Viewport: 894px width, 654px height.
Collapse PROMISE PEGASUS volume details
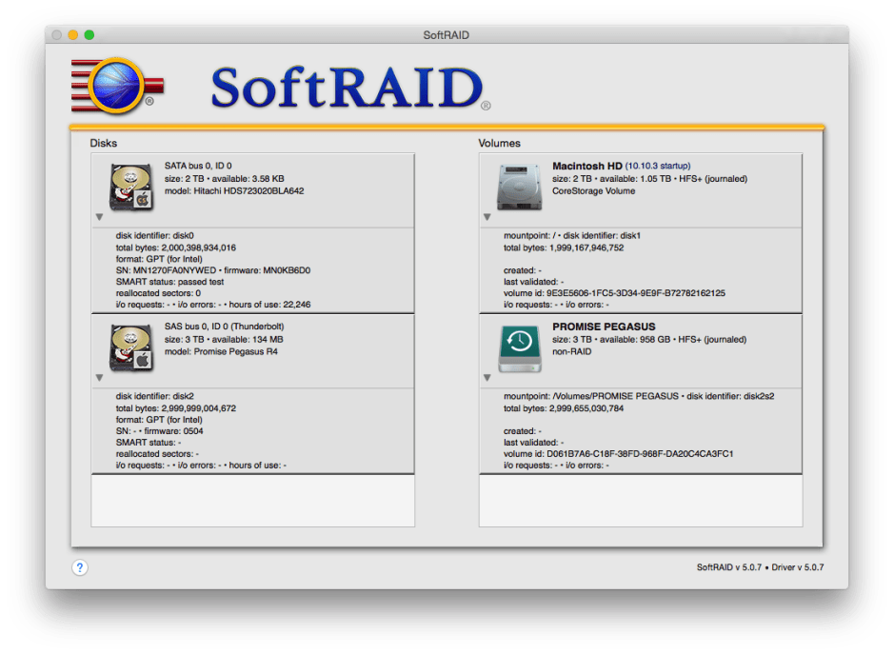tap(487, 378)
